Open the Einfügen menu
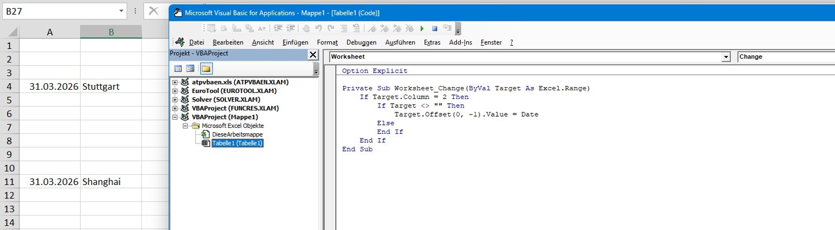 click(x=295, y=42)
